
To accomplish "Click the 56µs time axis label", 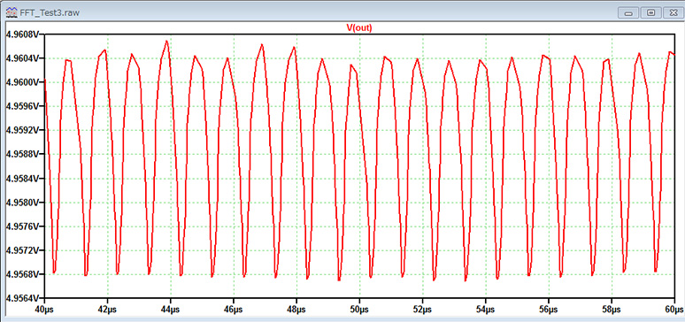I will (549, 309).
